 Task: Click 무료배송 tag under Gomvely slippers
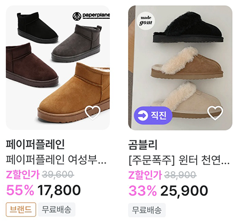click(x=147, y=210)
